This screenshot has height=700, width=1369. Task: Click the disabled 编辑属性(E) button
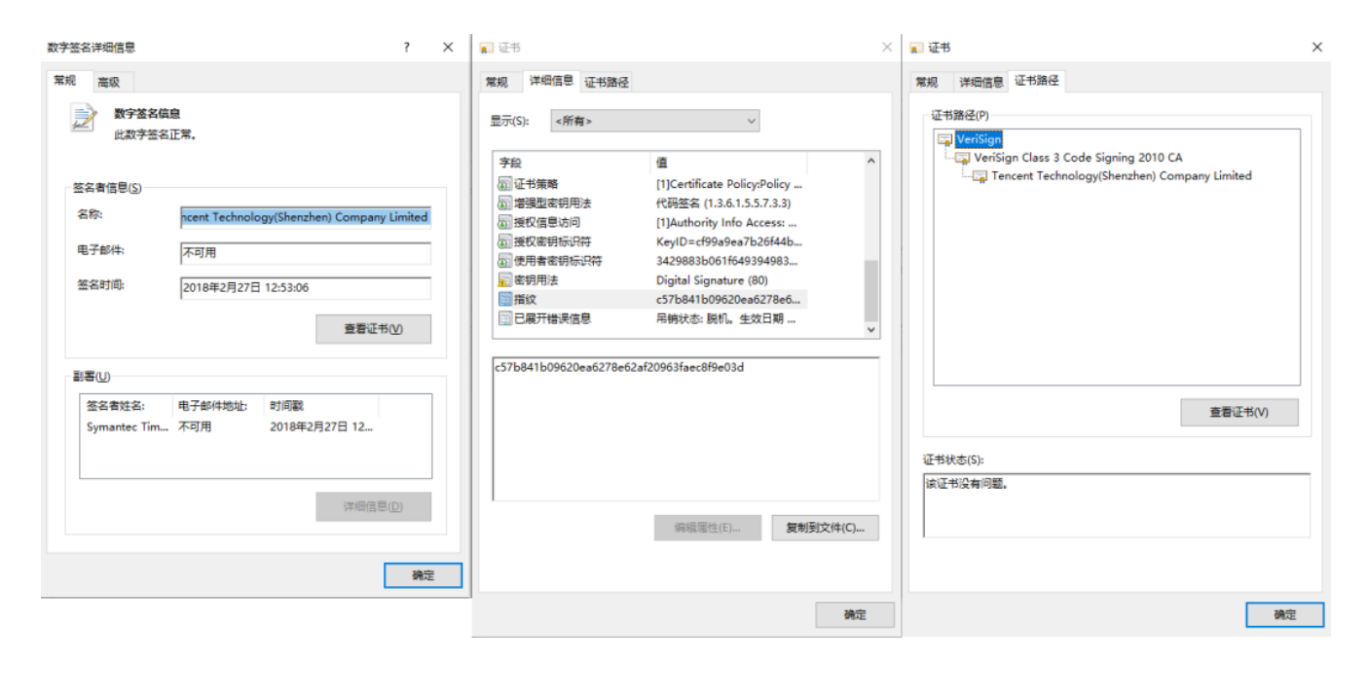point(707,528)
